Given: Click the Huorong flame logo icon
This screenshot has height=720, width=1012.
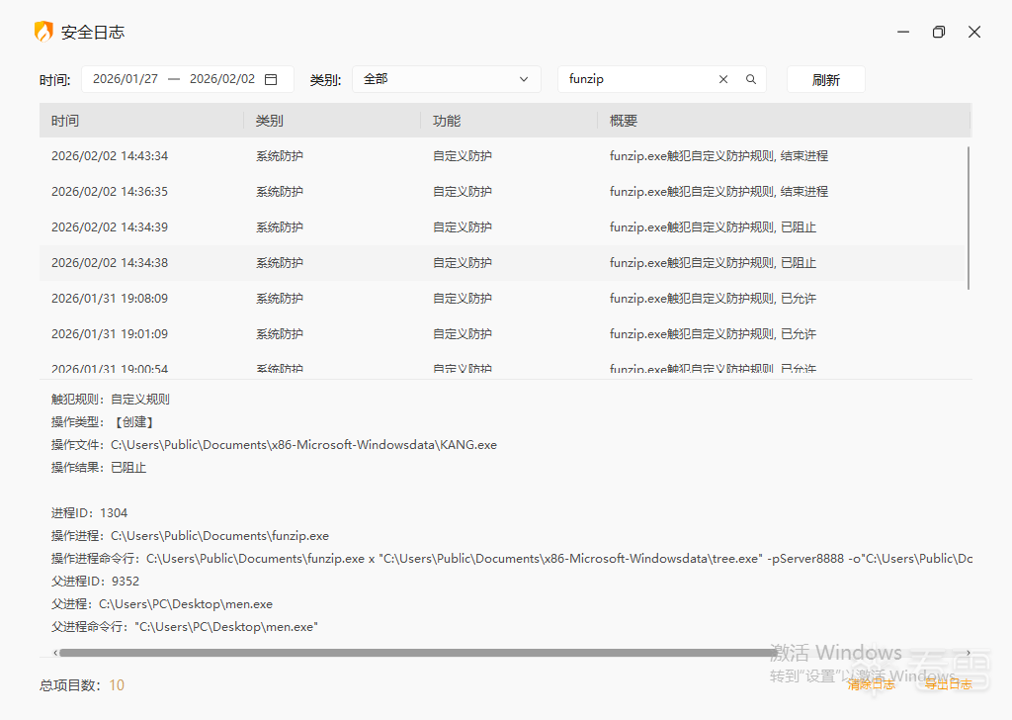Looking at the screenshot, I should [x=43, y=32].
